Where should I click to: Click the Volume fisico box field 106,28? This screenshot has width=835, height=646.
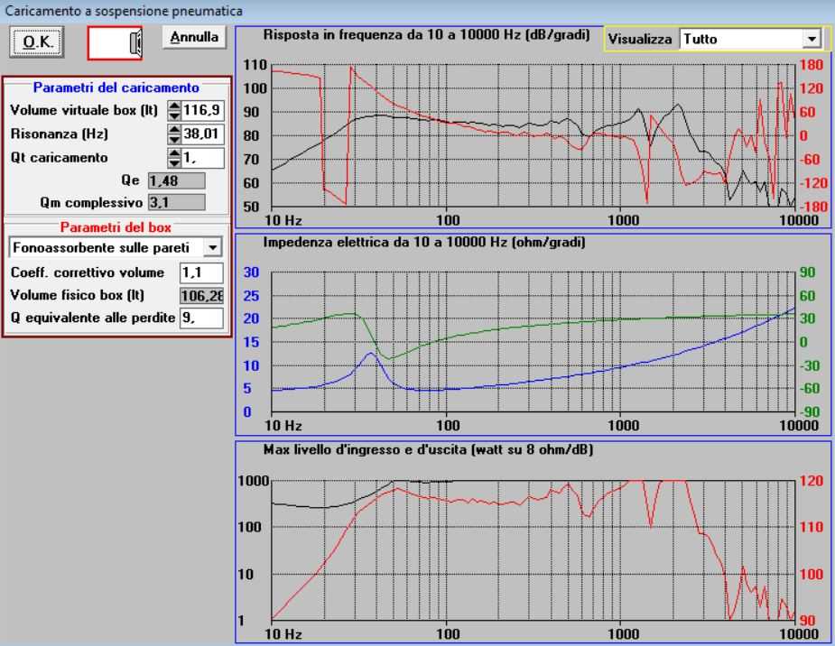(x=201, y=295)
